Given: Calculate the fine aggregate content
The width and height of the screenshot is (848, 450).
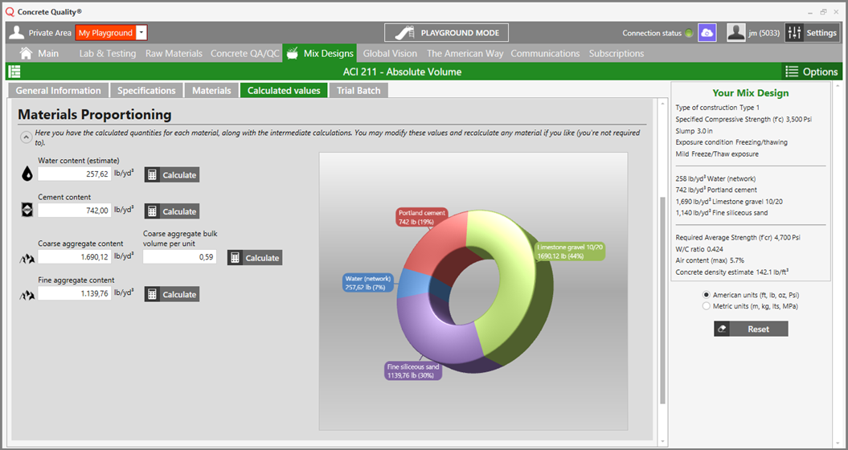Looking at the screenshot, I should [x=171, y=295].
